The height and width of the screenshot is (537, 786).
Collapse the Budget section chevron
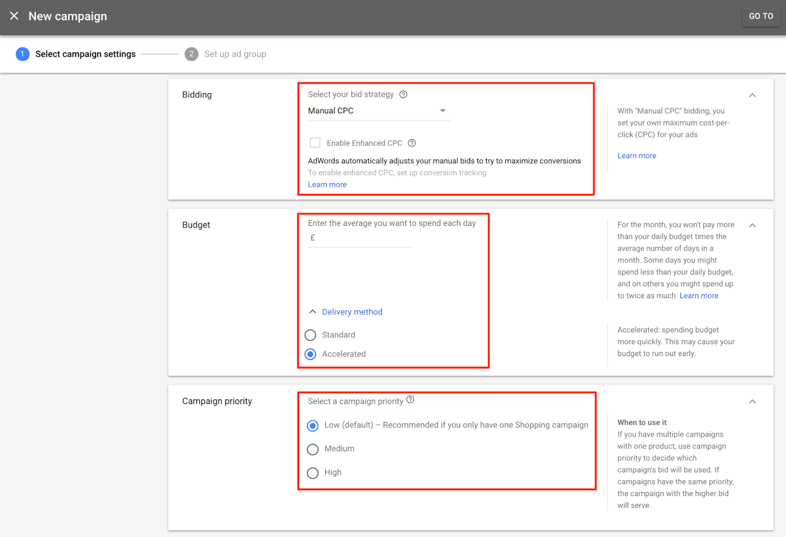[x=752, y=225]
